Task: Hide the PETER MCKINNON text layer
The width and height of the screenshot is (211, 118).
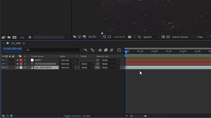Action: coord(3,64)
